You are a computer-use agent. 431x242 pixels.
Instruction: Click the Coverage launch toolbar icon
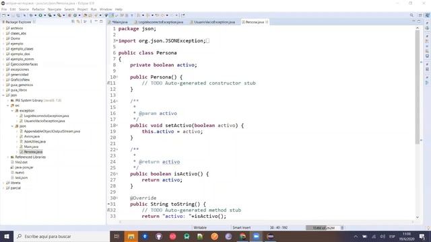click(50, 15)
